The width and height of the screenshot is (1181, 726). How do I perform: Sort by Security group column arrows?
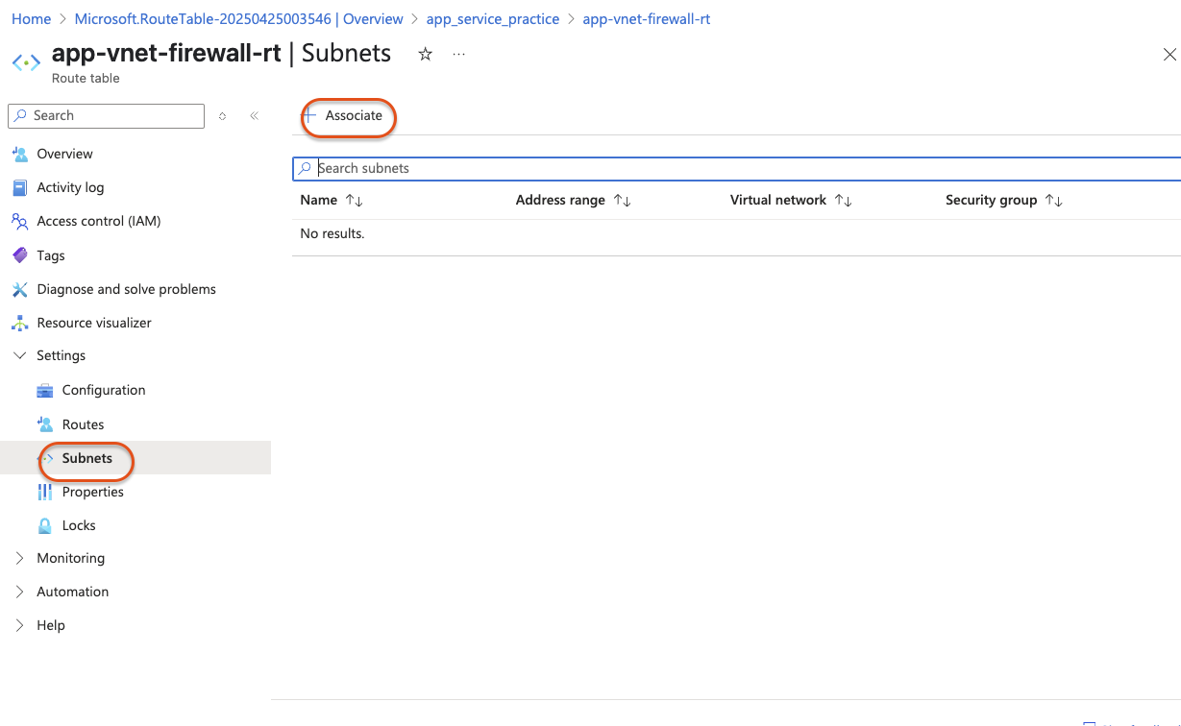click(x=1053, y=201)
